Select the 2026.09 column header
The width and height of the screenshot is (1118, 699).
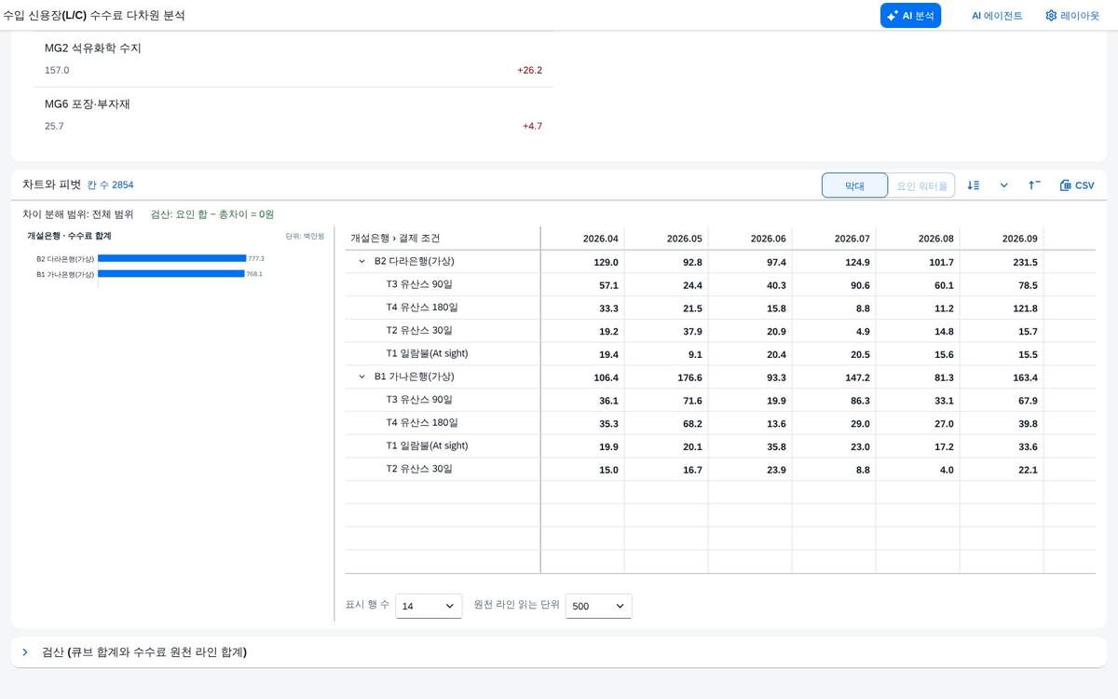[1002, 239]
